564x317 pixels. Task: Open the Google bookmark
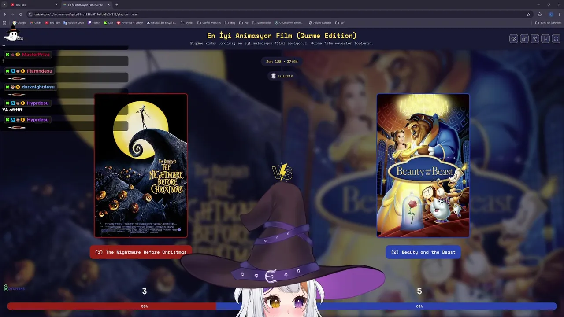pyautogui.click(x=19, y=22)
